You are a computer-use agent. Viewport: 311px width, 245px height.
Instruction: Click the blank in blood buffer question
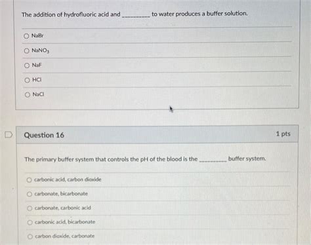(213, 160)
